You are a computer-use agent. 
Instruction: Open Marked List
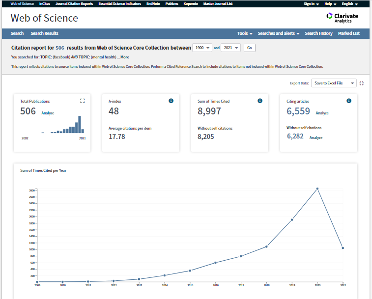349,33
